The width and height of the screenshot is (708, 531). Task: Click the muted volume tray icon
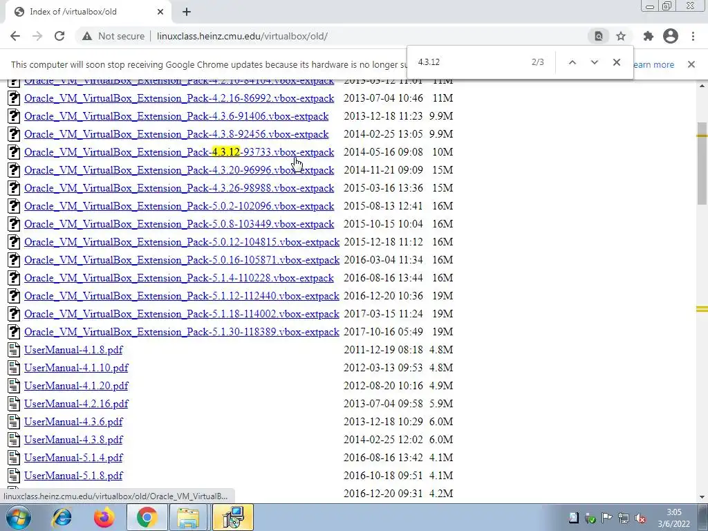click(x=640, y=518)
